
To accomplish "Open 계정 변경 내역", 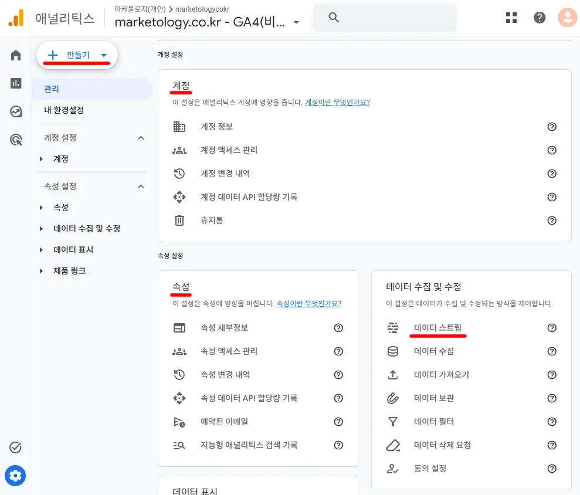I will pos(225,174).
